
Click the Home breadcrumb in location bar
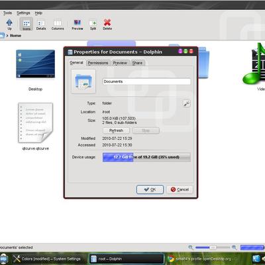point(15,36)
